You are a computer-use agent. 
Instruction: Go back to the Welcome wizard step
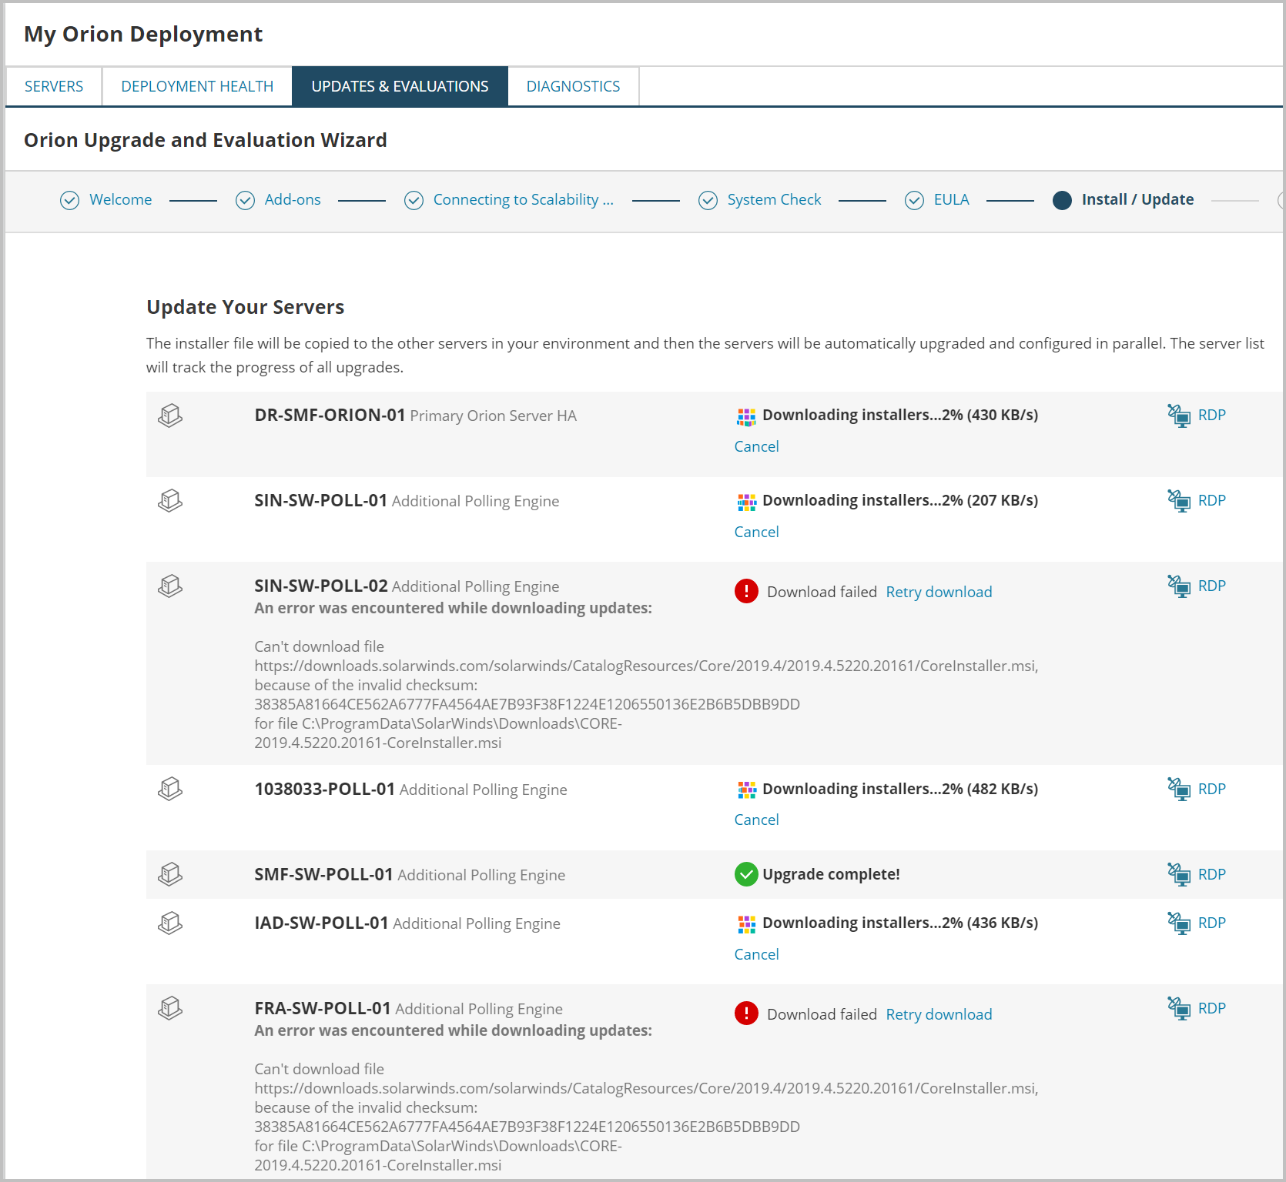point(120,199)
